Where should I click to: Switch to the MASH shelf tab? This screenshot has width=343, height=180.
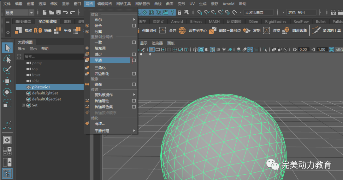(x=214, y=22)
